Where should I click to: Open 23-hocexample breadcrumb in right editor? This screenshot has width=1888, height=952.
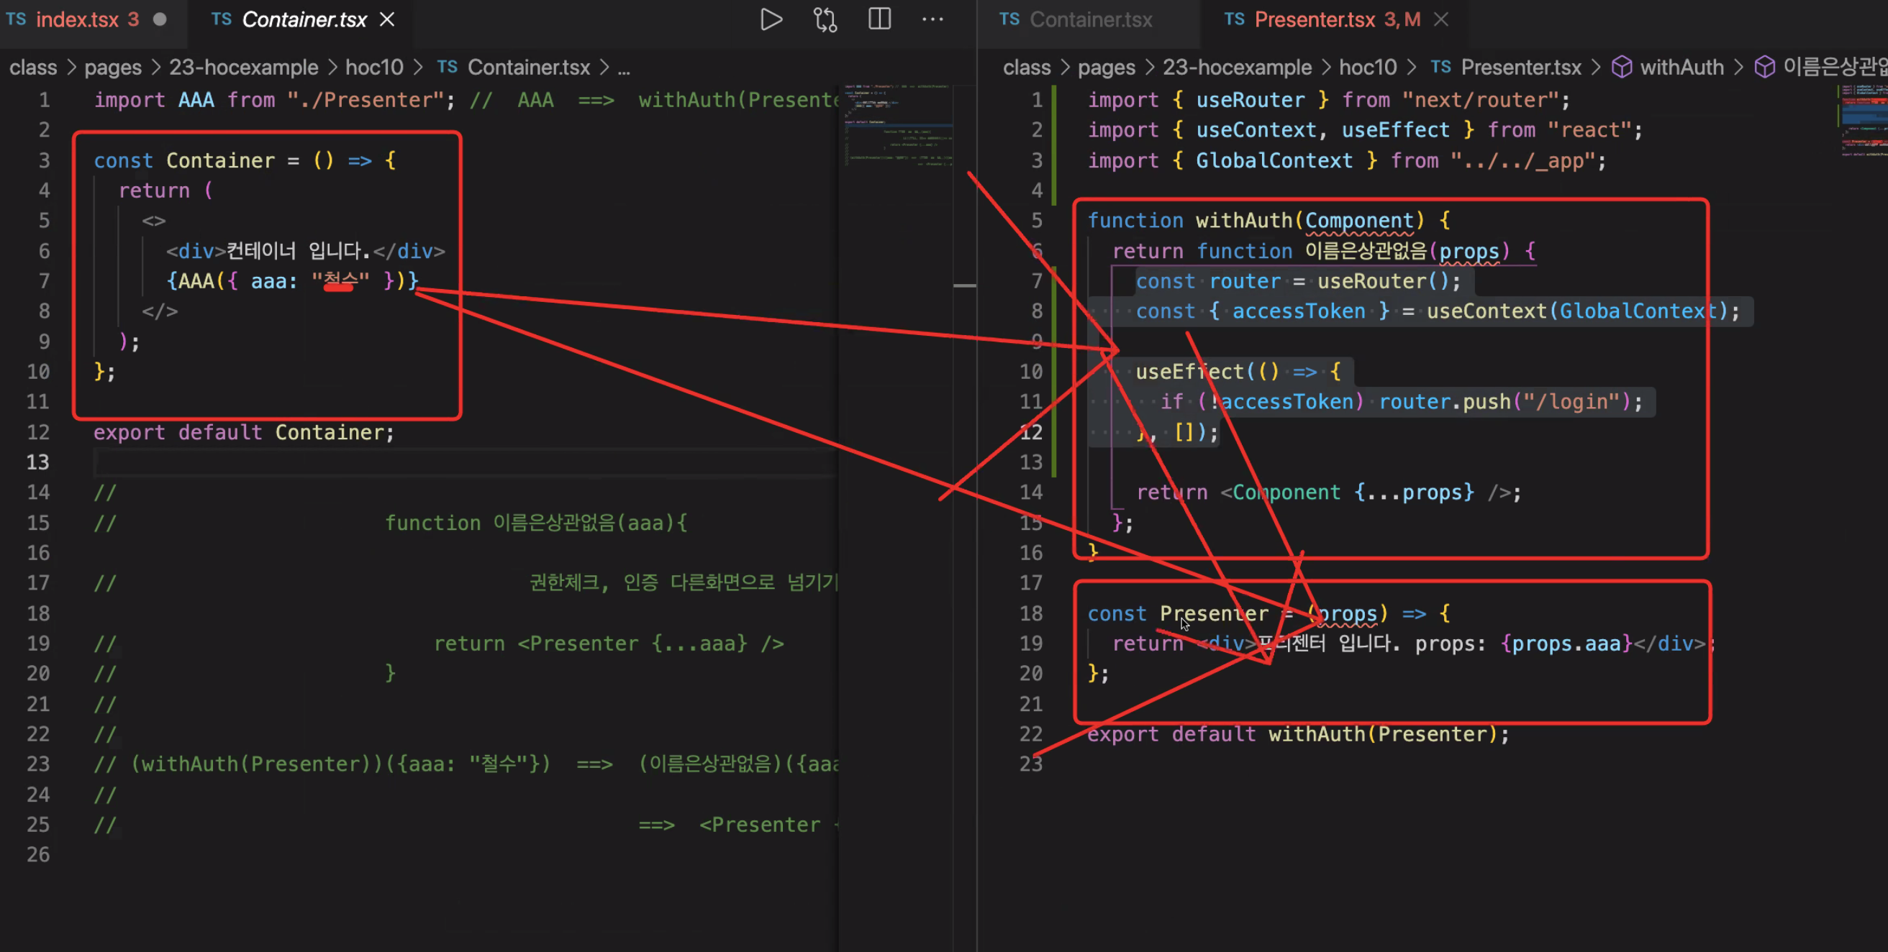click(1236, 68)
